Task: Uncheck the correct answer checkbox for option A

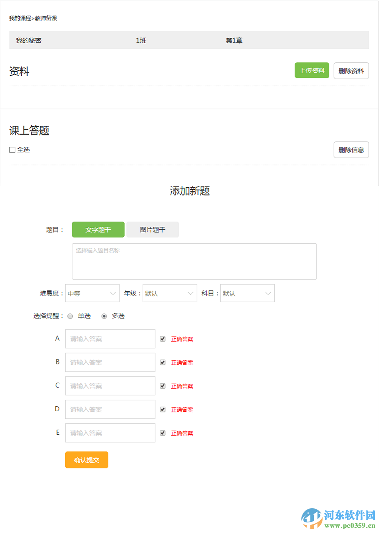Action: click(x=163, y=339)
